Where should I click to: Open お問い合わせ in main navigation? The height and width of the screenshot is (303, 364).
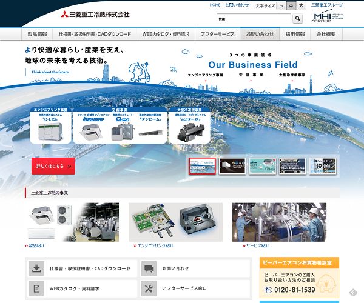(x=260, y=34)
